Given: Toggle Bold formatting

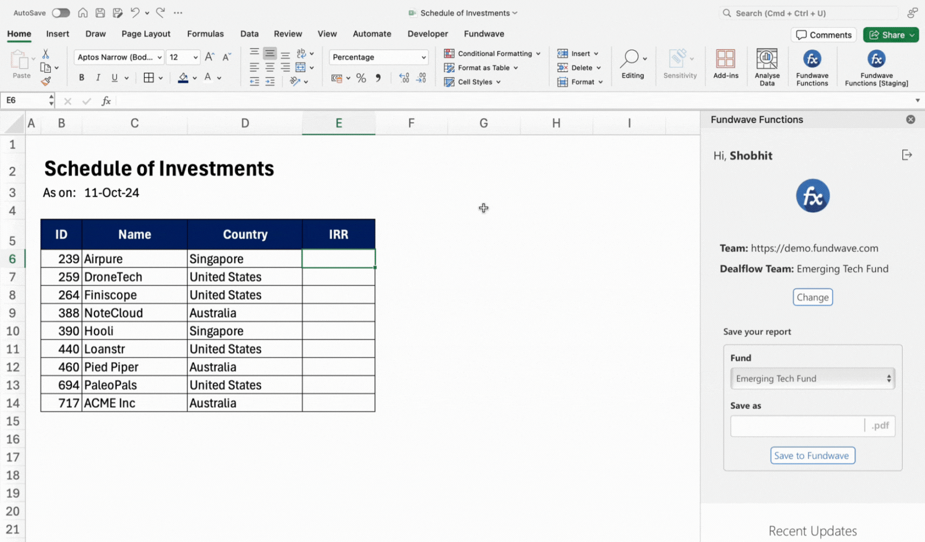Looking at the screenshot, I should coord(82,78).
